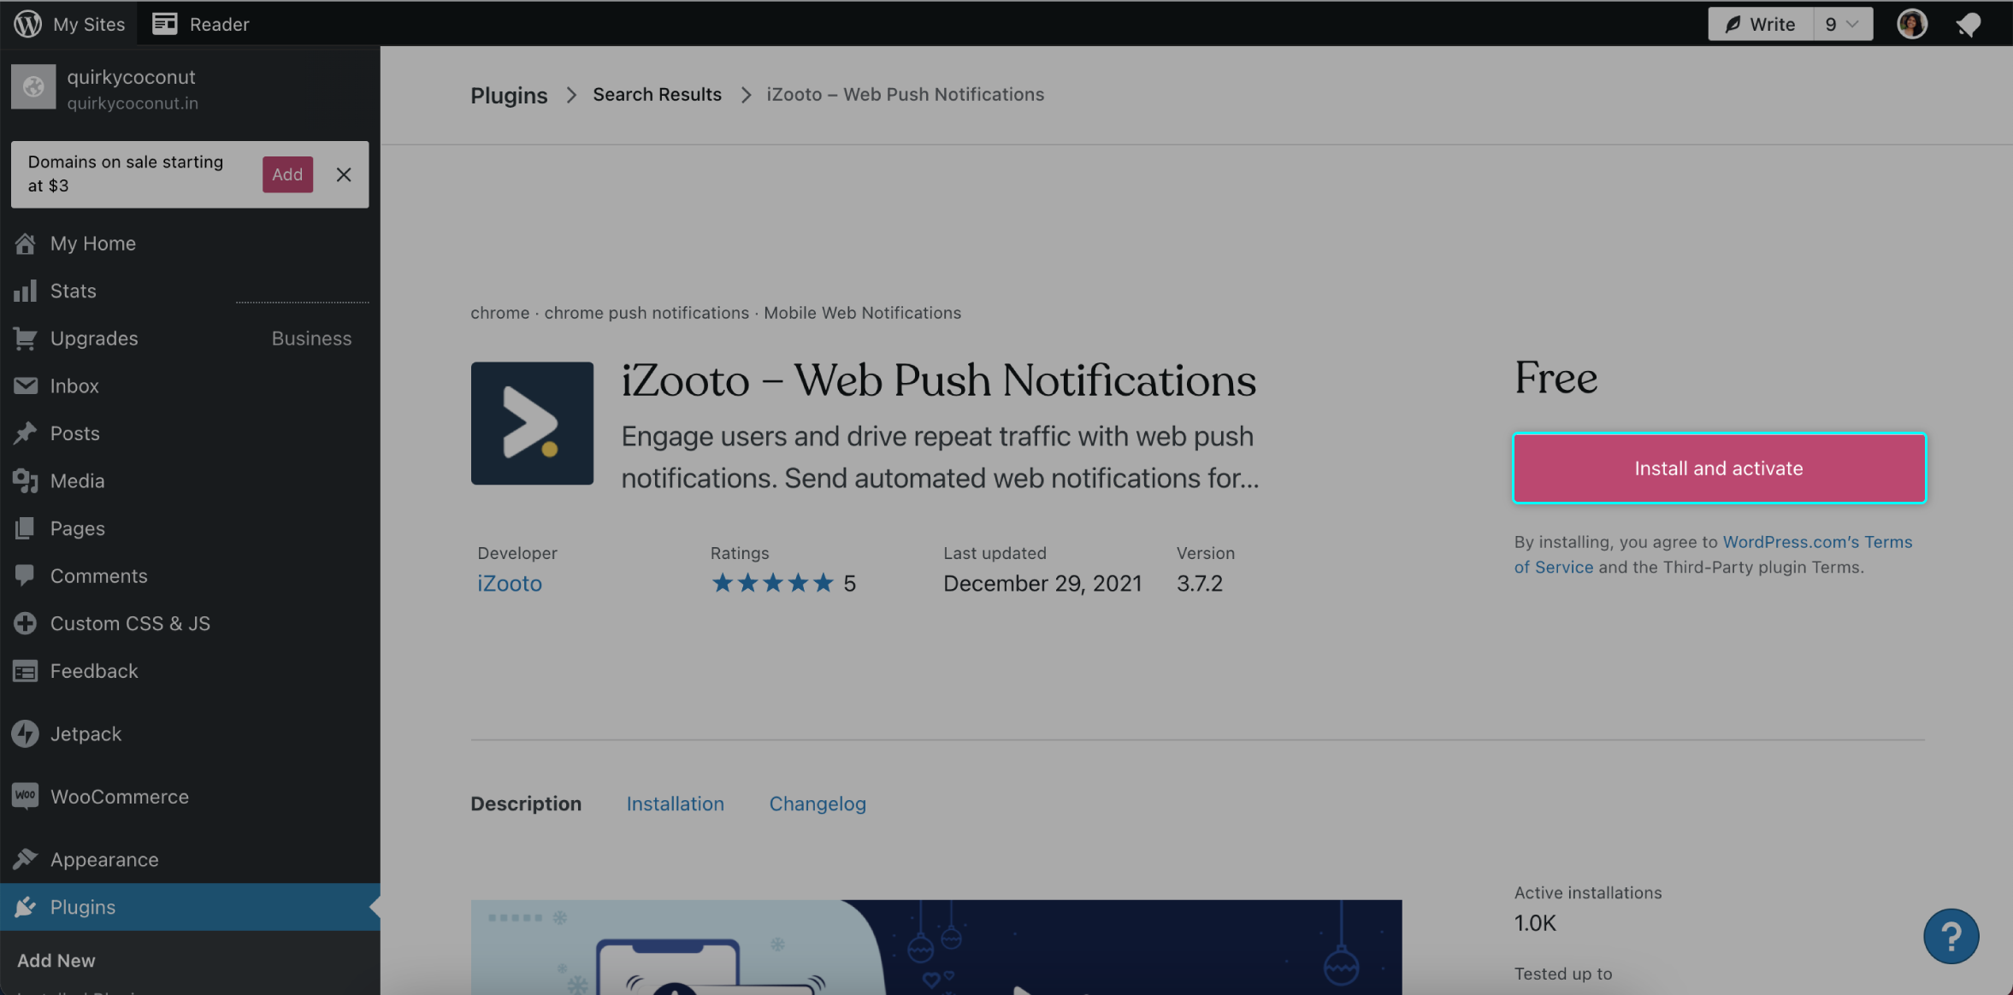Click the Add button for domains
This screenshot has height=995, width=2013.
[287, 174]
